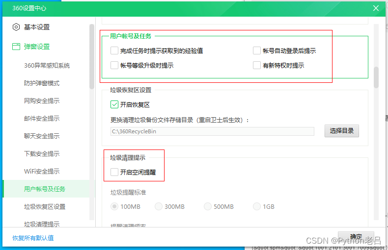Select 用户帐号及任务 in sidebar

(45, 189)
